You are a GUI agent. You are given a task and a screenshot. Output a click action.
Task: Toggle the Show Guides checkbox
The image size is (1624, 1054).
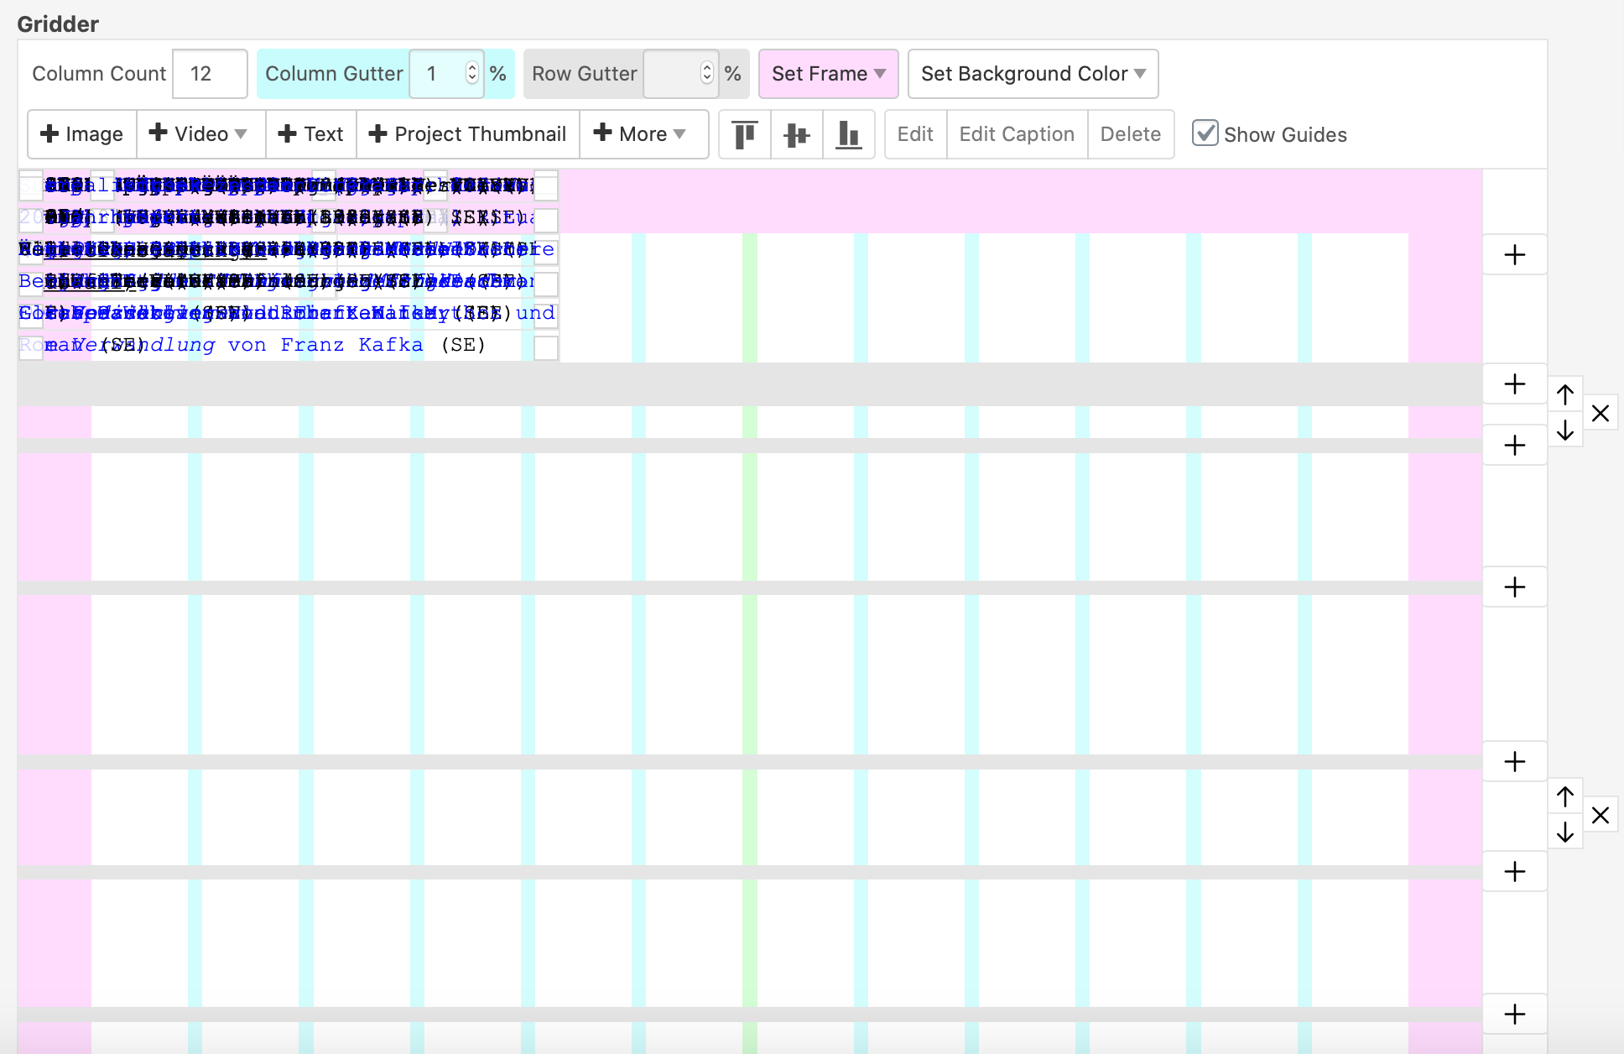click(1205, 133)
